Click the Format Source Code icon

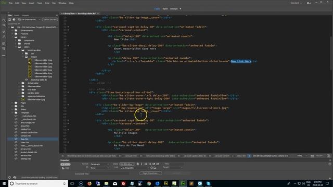[4, 36]
